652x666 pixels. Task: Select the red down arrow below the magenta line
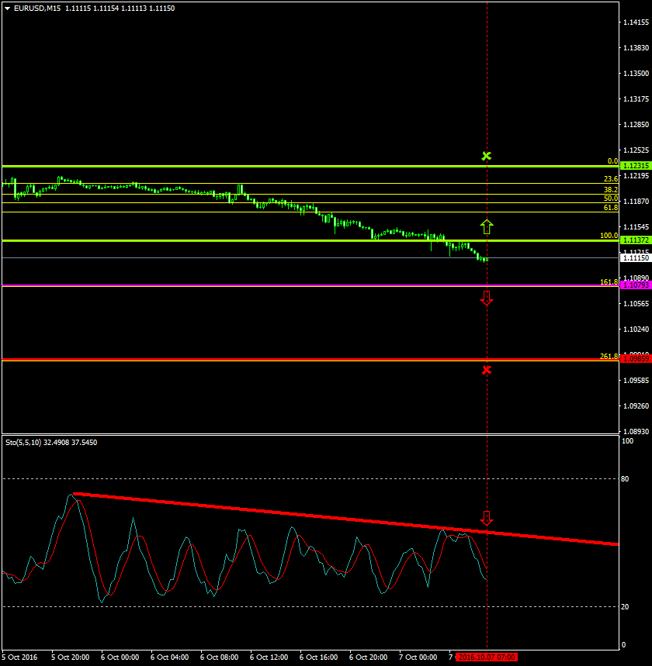(x=487, y=298)
